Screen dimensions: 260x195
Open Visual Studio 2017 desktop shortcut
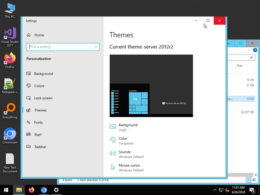tap(10, 37)
